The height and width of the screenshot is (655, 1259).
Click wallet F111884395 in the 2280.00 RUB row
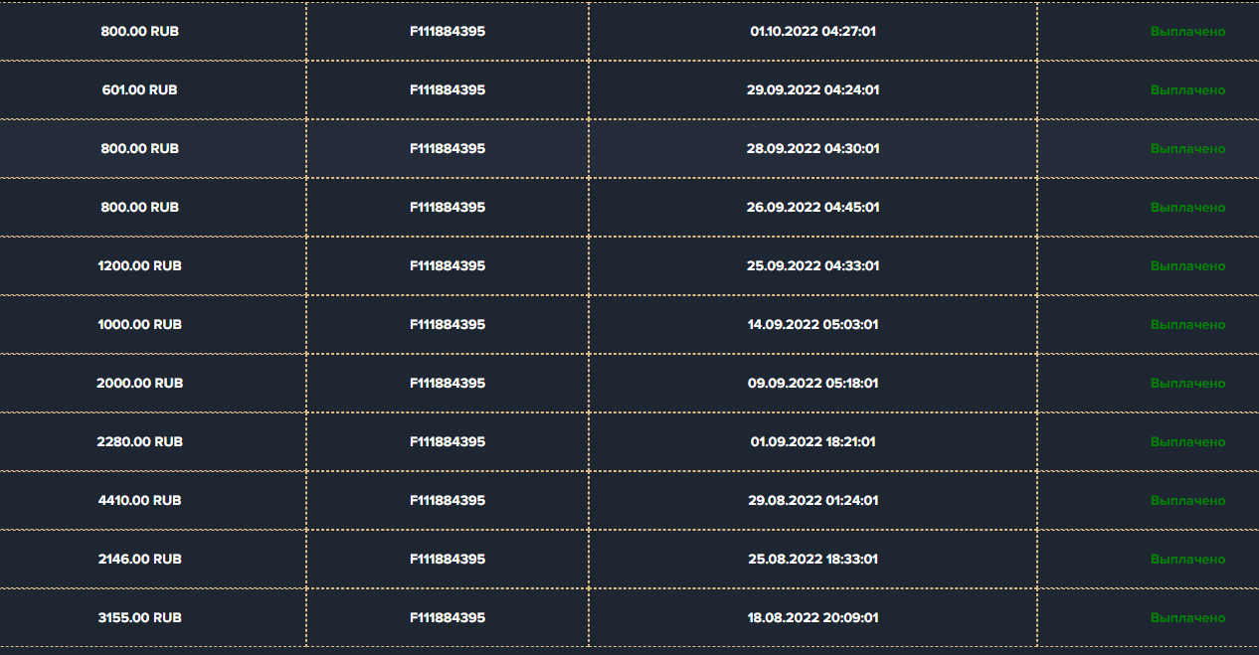[x=448, y=441]
